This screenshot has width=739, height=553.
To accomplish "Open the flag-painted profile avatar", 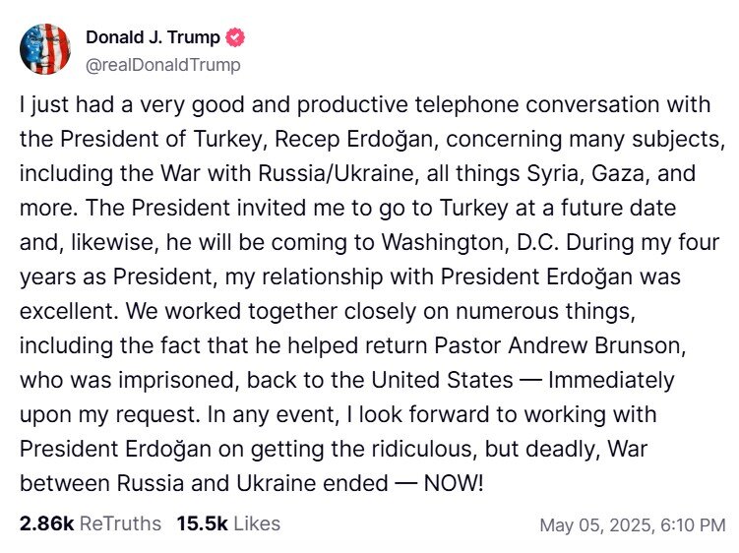I will click(45, 49).
